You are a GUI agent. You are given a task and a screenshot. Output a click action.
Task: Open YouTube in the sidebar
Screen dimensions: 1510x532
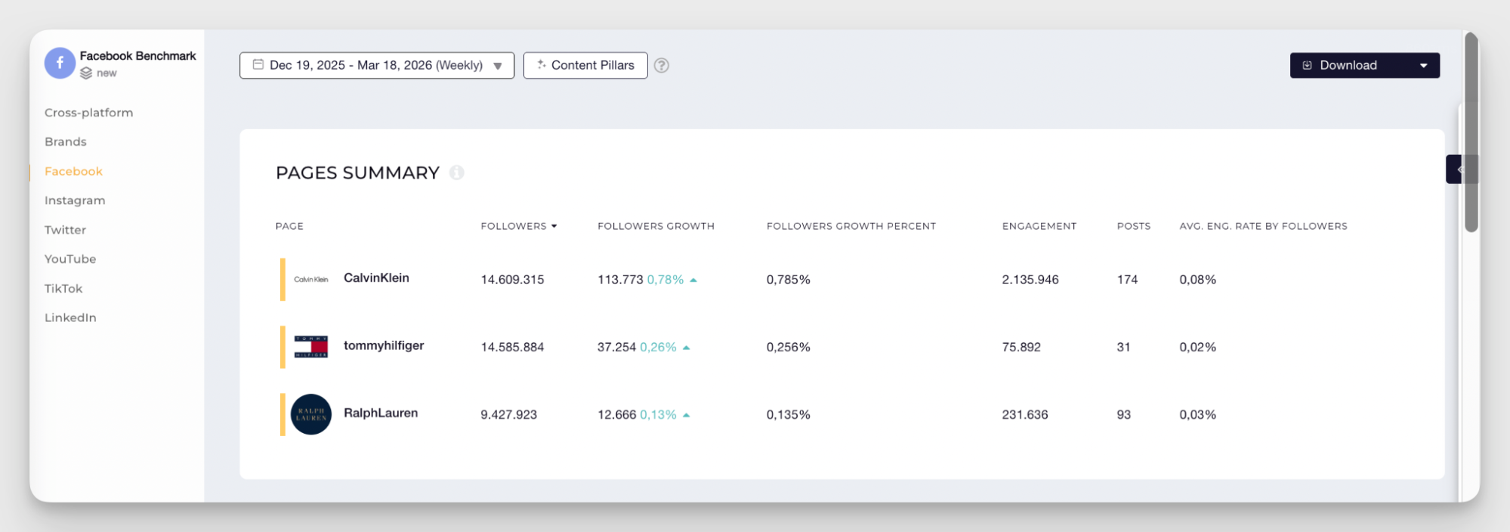(70, 259)
